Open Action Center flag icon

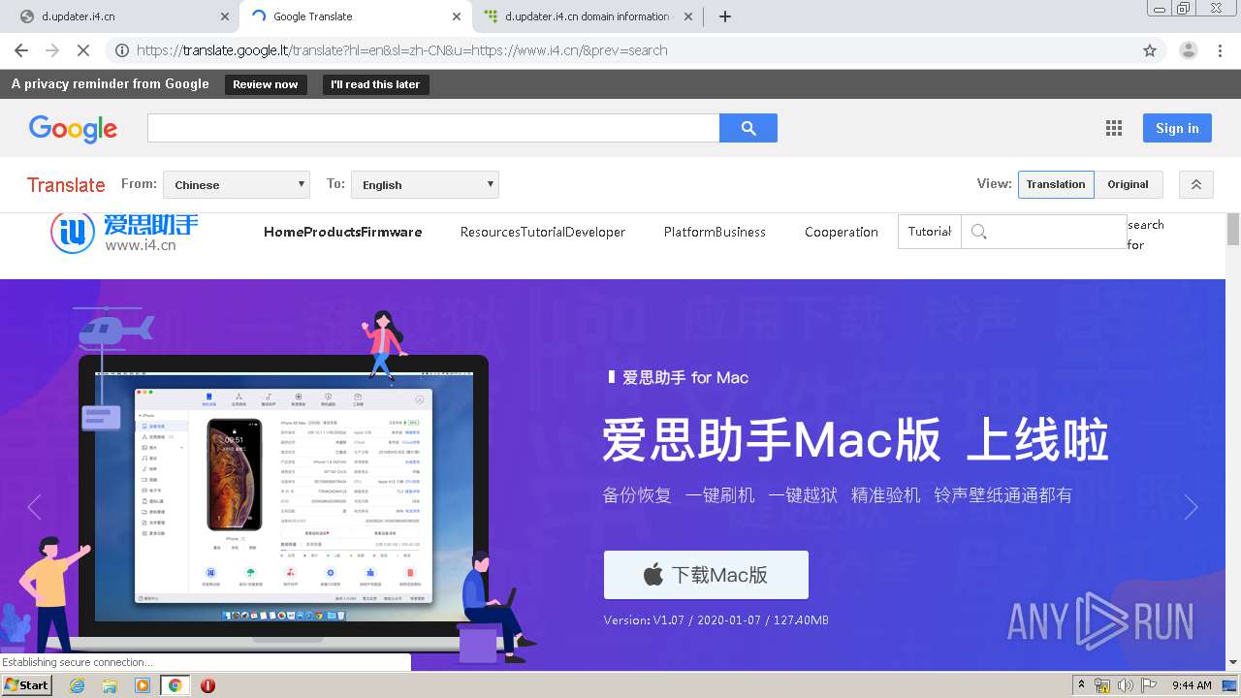[x=1149, y=685]
